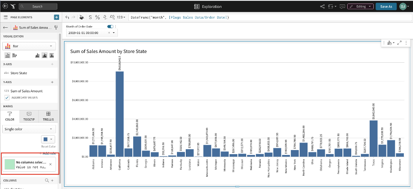Viewport: 413px width, 189px height.
Task: Click the blue color swatch picker
Action: coord(48,139)
